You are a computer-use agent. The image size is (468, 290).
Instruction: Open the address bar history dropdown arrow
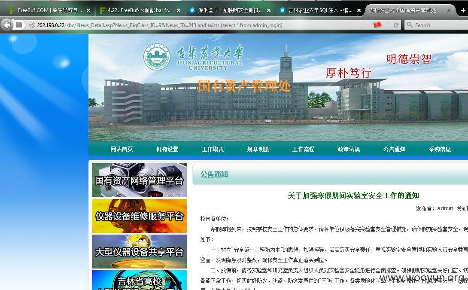pyautogui.click(x=388, y=25)
